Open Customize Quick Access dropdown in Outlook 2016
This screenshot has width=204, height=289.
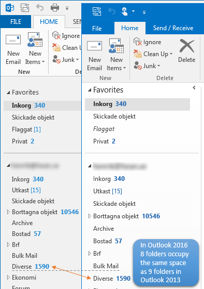coord(144,12)
